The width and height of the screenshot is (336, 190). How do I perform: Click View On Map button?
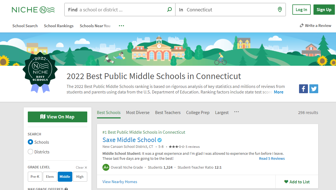(x=58, y=117)
